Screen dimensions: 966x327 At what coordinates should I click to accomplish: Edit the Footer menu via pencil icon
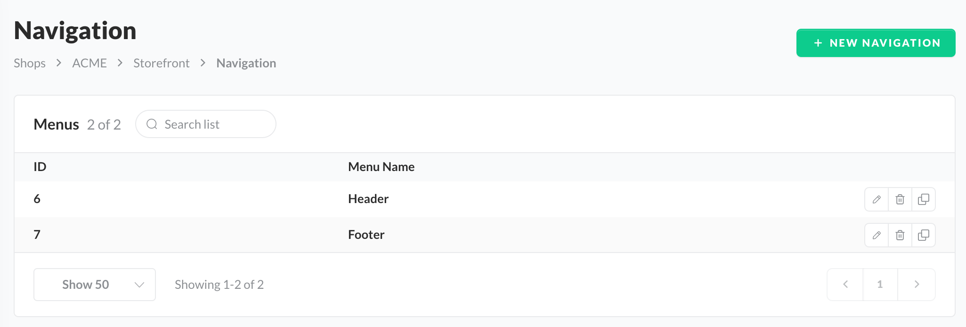point(877,235)
